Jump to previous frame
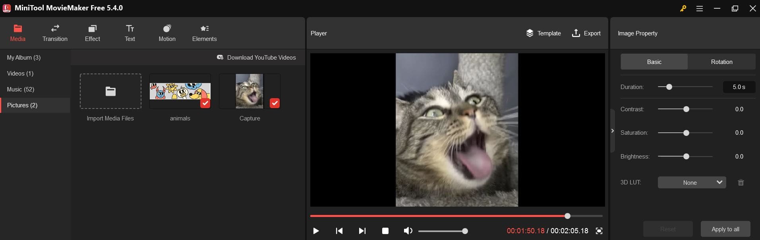The width and height of the screenshot is (760, 240). click(339, 231)
